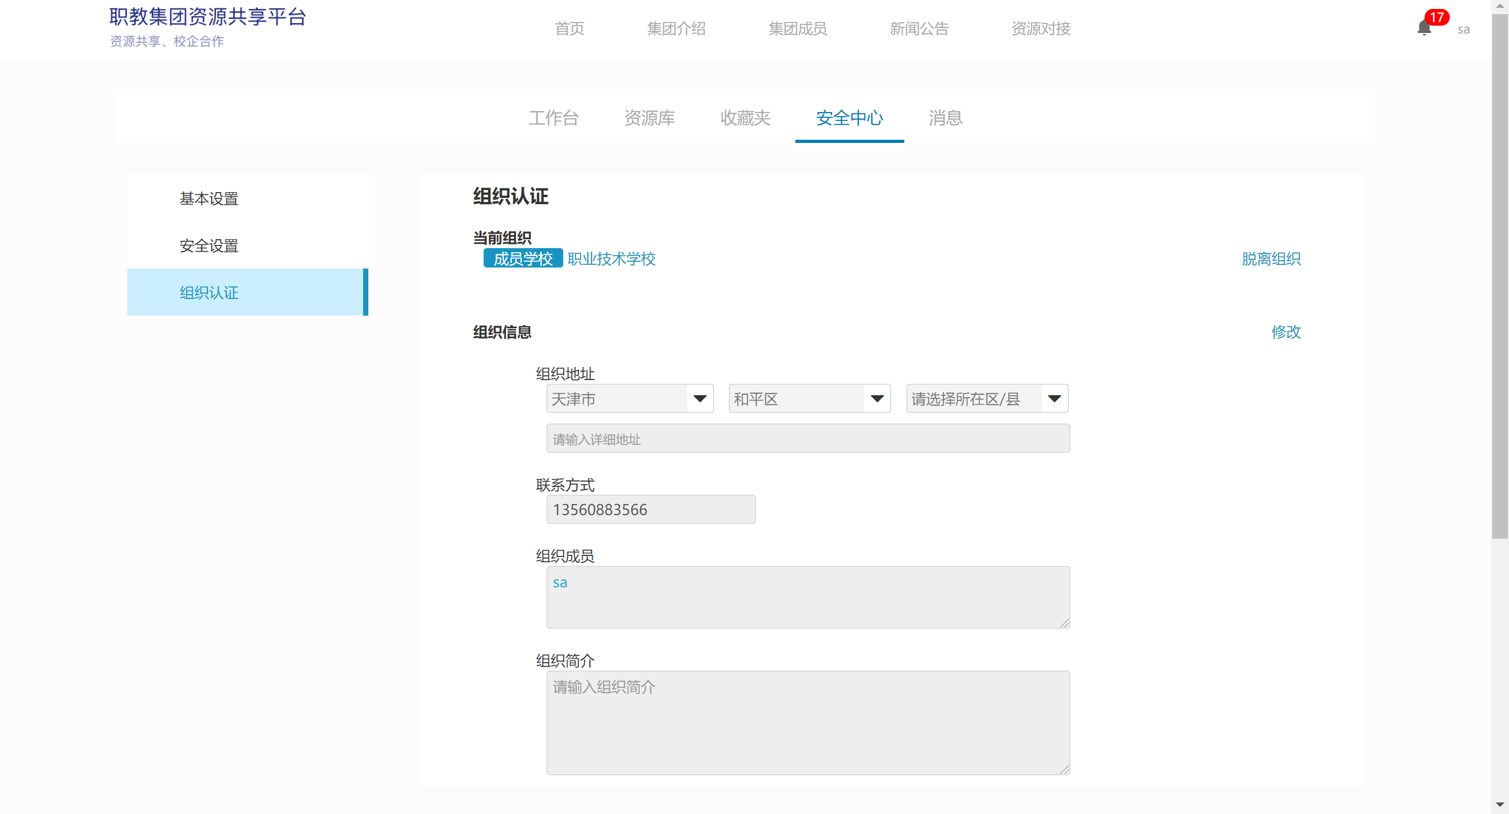Open the 消息 tab
Screen dimensions: 1509x814
[945, 118]
